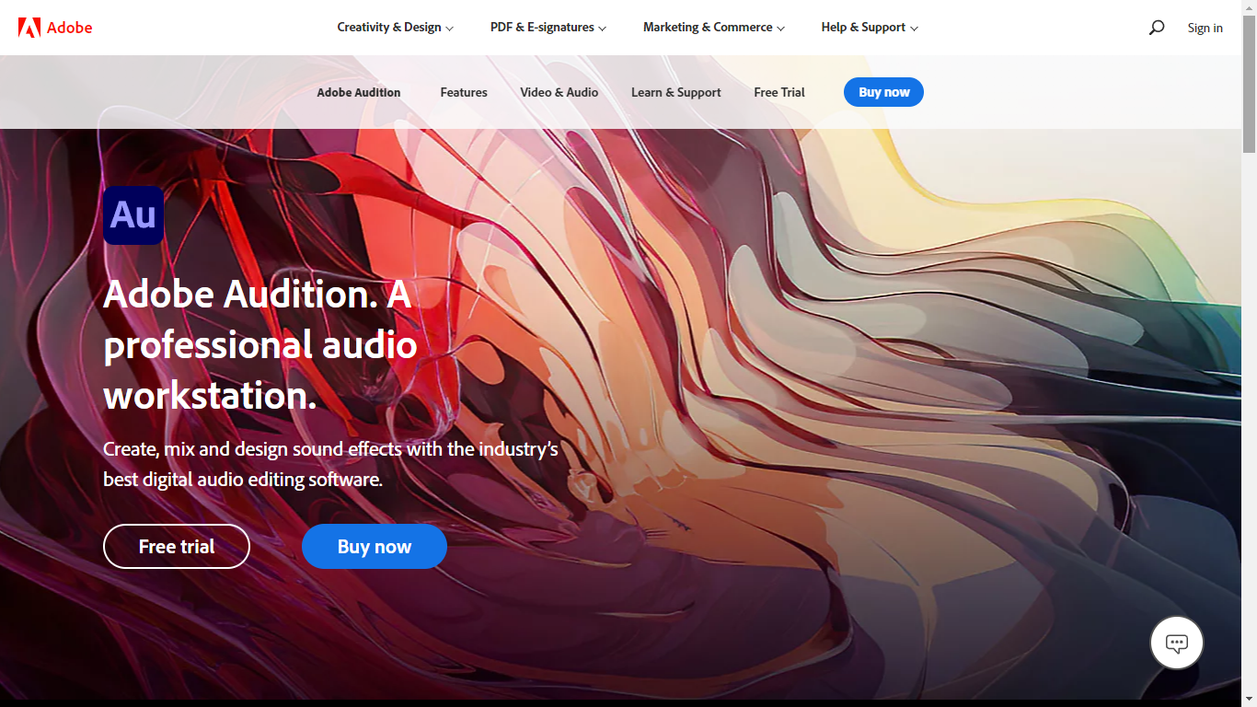Open the Video & Audio tab

click(559, 92)
